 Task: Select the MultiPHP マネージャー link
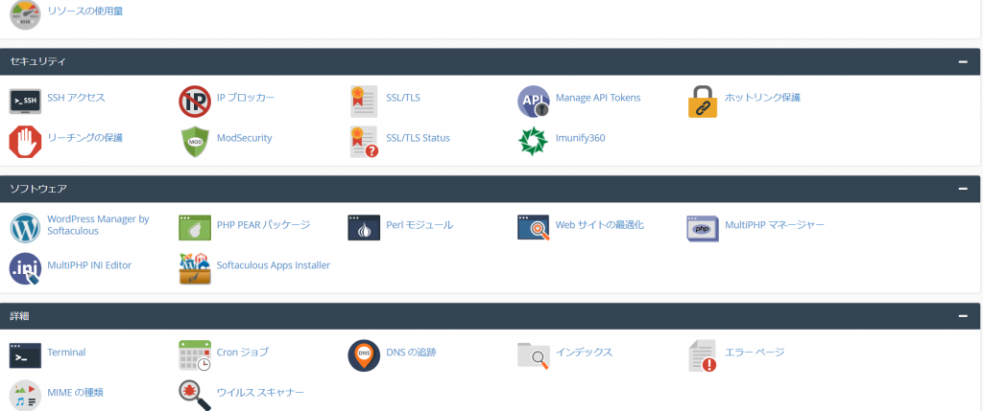[774, 225]
